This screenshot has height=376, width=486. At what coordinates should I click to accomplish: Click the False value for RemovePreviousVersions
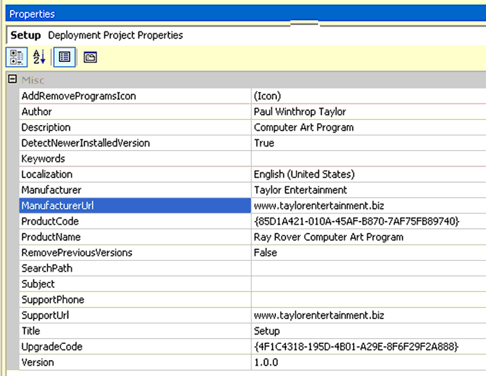[369, 253]
